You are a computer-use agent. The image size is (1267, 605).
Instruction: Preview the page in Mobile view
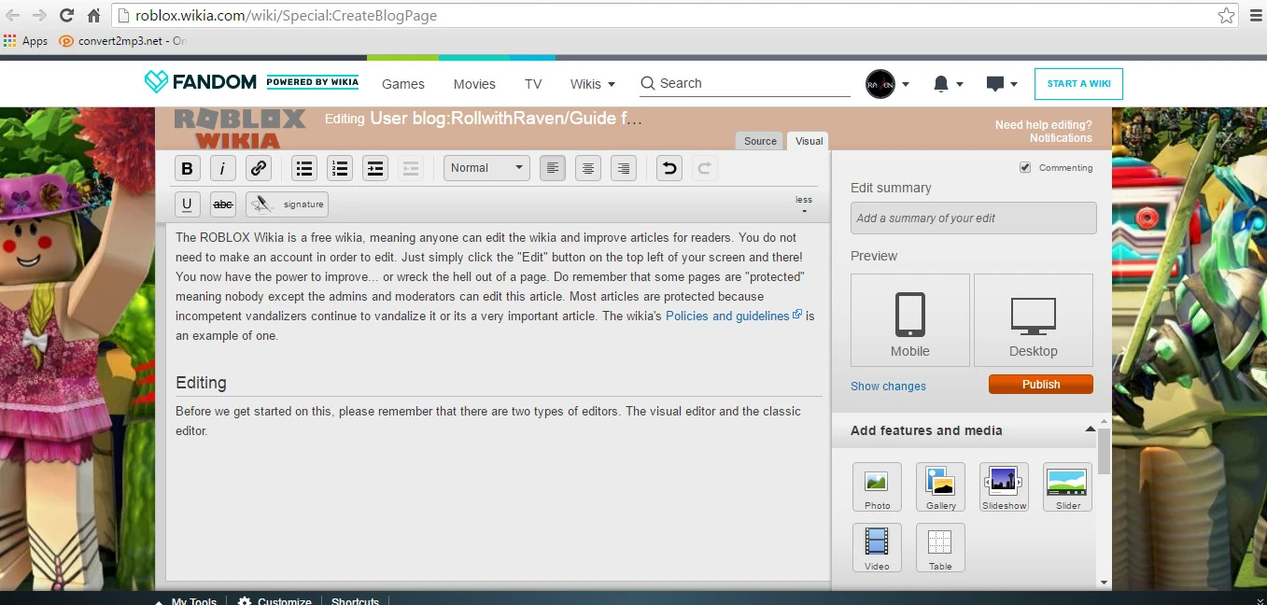[910, 320]
